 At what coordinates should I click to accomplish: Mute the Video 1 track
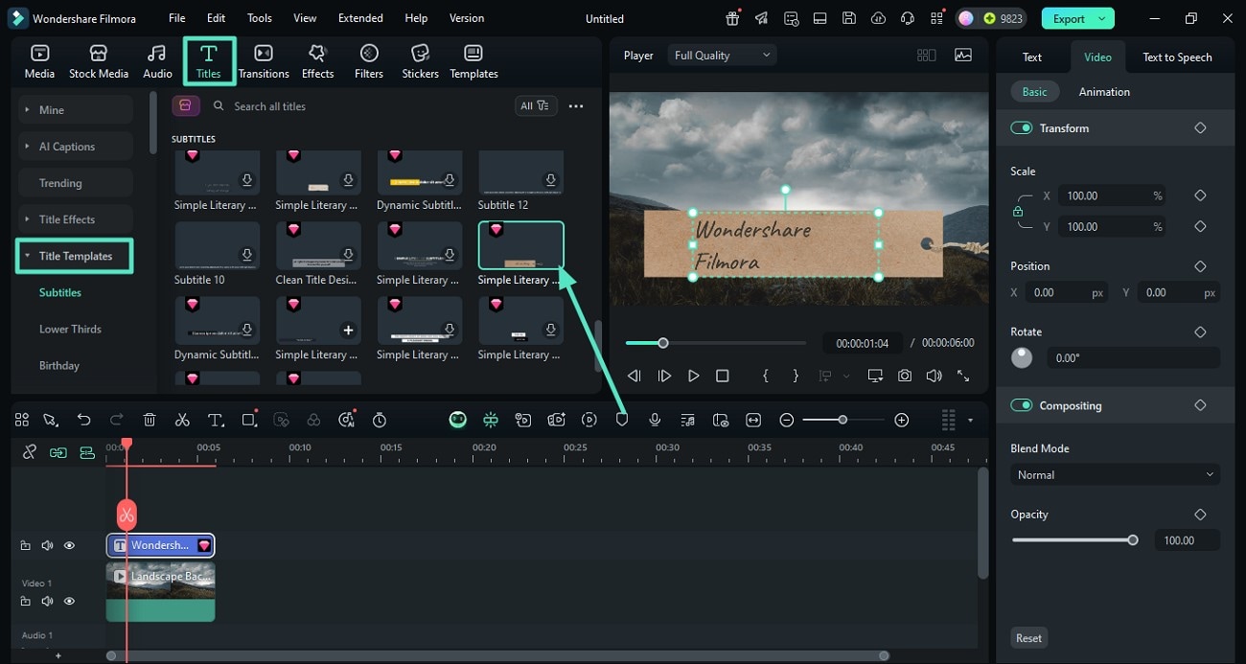point(47,601)
